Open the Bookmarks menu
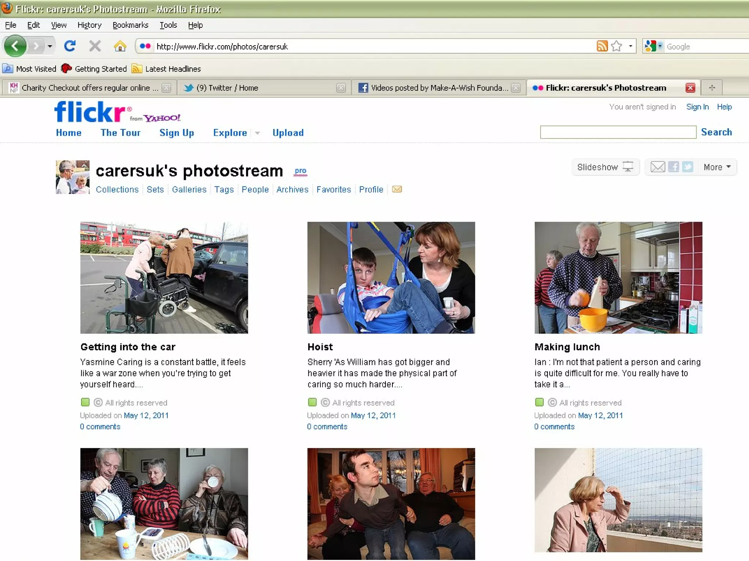The height and width of the screenshot is (561, 749). click(x=130, y=25)
